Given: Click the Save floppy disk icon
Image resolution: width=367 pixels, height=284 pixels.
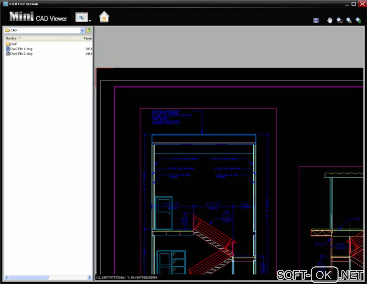Looking at the screenshot, I should (x=316, y=20).
